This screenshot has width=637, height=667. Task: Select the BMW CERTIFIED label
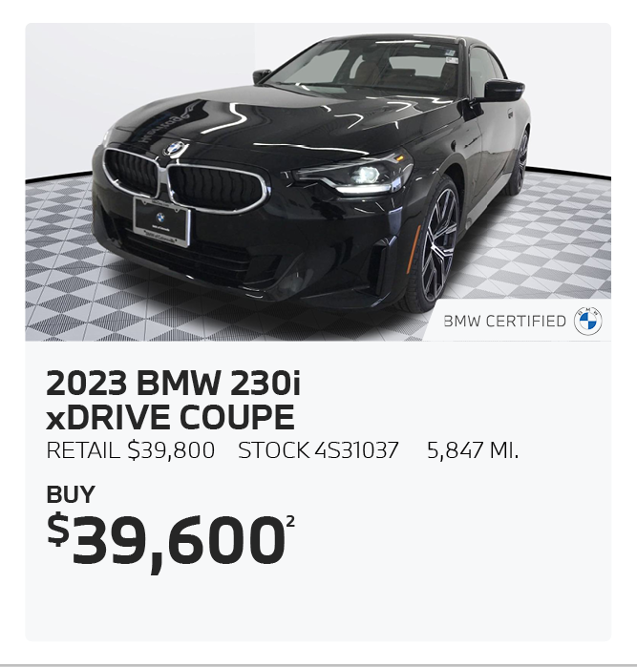504,322
